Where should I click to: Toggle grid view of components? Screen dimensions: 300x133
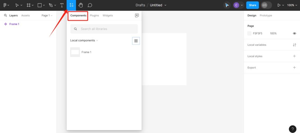pyautogui.click(x=136, y=41)
